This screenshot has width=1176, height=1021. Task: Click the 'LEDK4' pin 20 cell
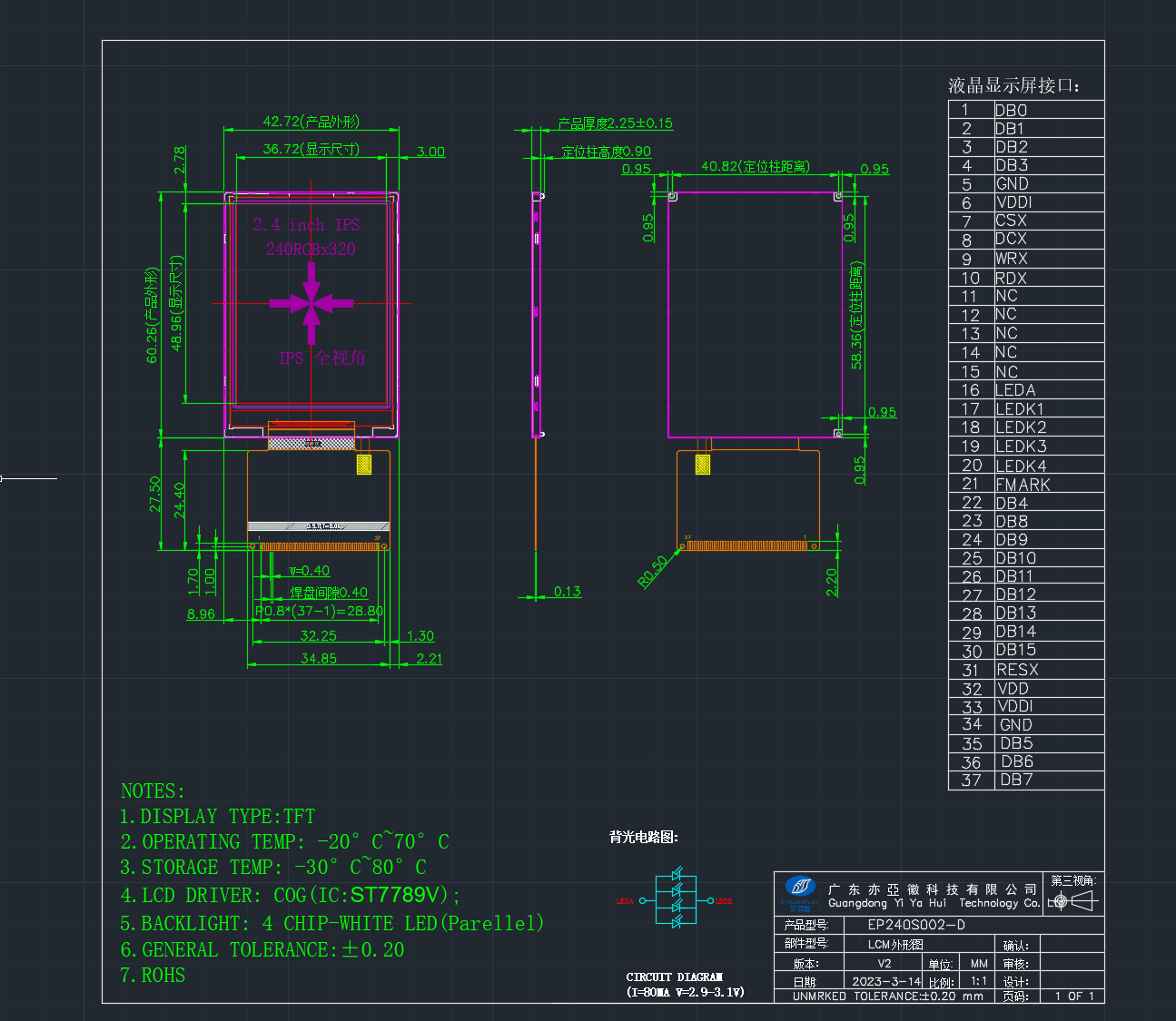pyautogui.click(x=1050, y=466)
